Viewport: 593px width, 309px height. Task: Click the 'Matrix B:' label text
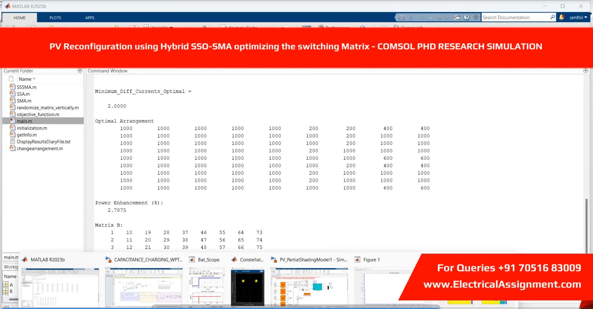tap(109, 225)
